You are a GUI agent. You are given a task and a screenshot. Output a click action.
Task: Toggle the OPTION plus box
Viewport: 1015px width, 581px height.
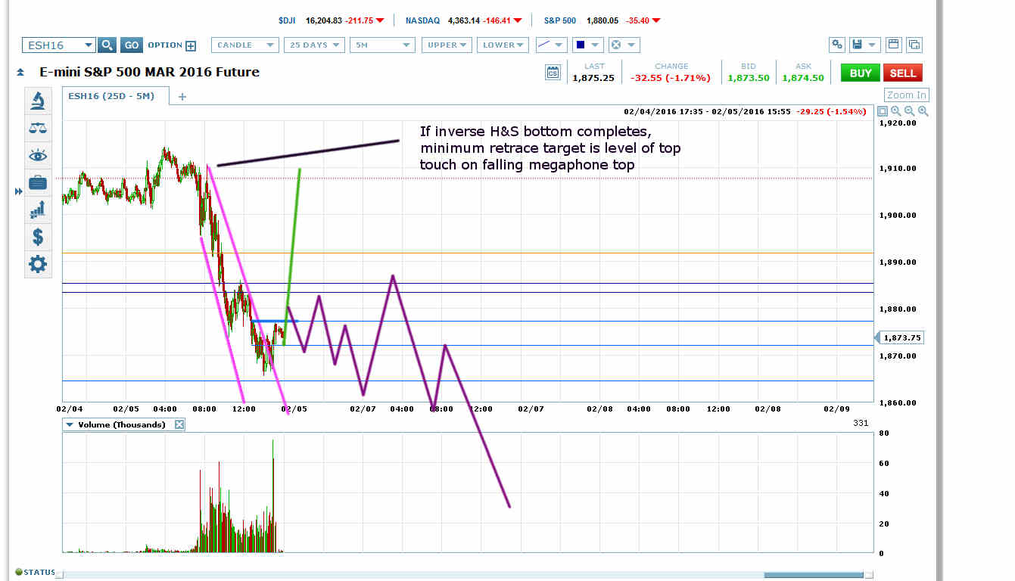[191, 45]
